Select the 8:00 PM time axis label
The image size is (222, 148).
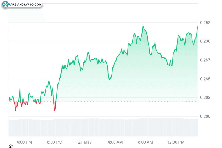coord(54,142)
